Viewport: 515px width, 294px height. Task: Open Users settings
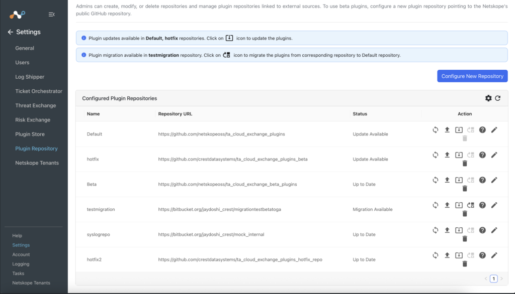(x=22, y=62)
